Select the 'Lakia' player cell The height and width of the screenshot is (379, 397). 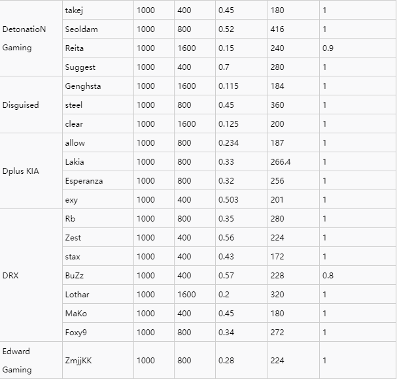75,162
